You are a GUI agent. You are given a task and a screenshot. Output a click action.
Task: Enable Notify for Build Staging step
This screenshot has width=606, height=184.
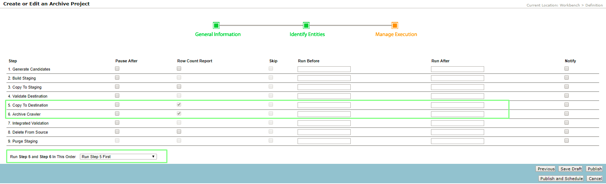click(567, 77)
